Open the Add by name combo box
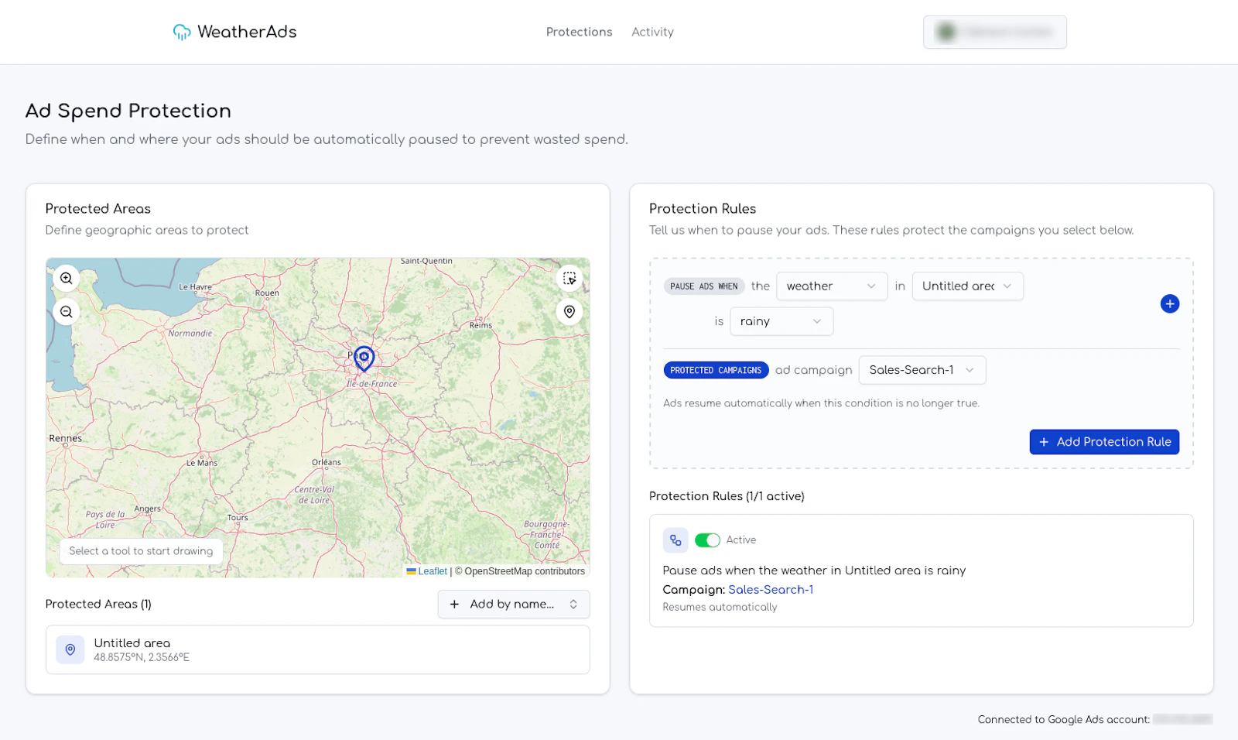Screen dimensions: 1238x740 pyautogui.click(x=514, y=605)
